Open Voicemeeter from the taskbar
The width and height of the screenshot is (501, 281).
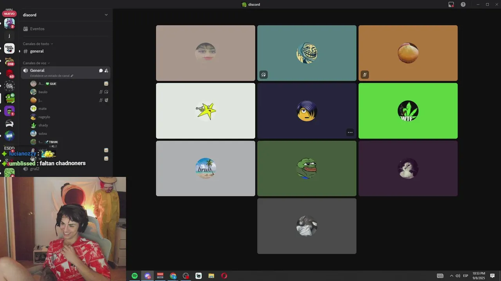click(160, 276)
